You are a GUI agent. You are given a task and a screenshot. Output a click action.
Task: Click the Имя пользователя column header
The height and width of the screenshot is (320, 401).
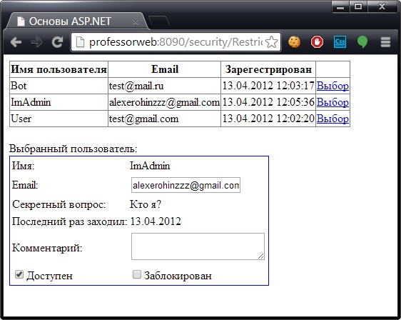[59, 69]
